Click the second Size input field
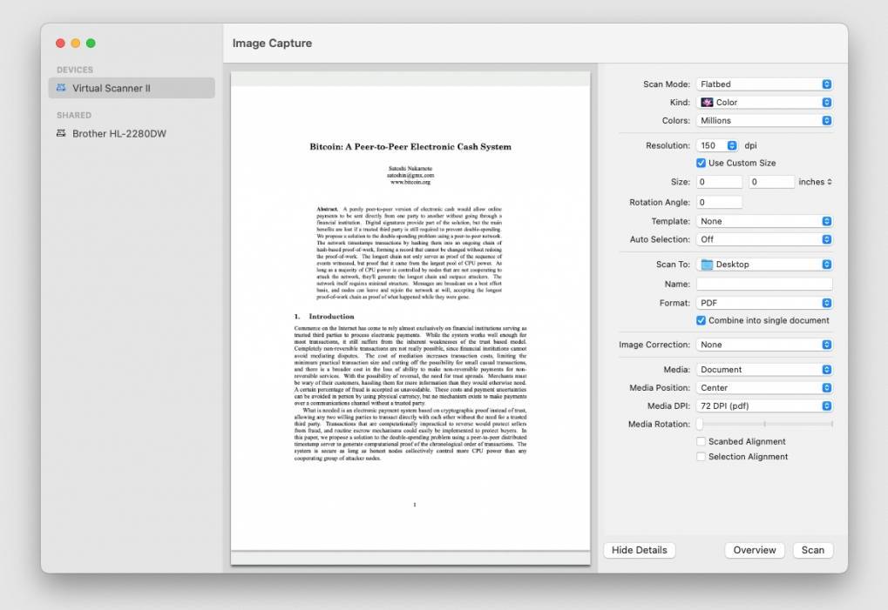The width and height of the screenshot is (888, 610). coord(771,182)
